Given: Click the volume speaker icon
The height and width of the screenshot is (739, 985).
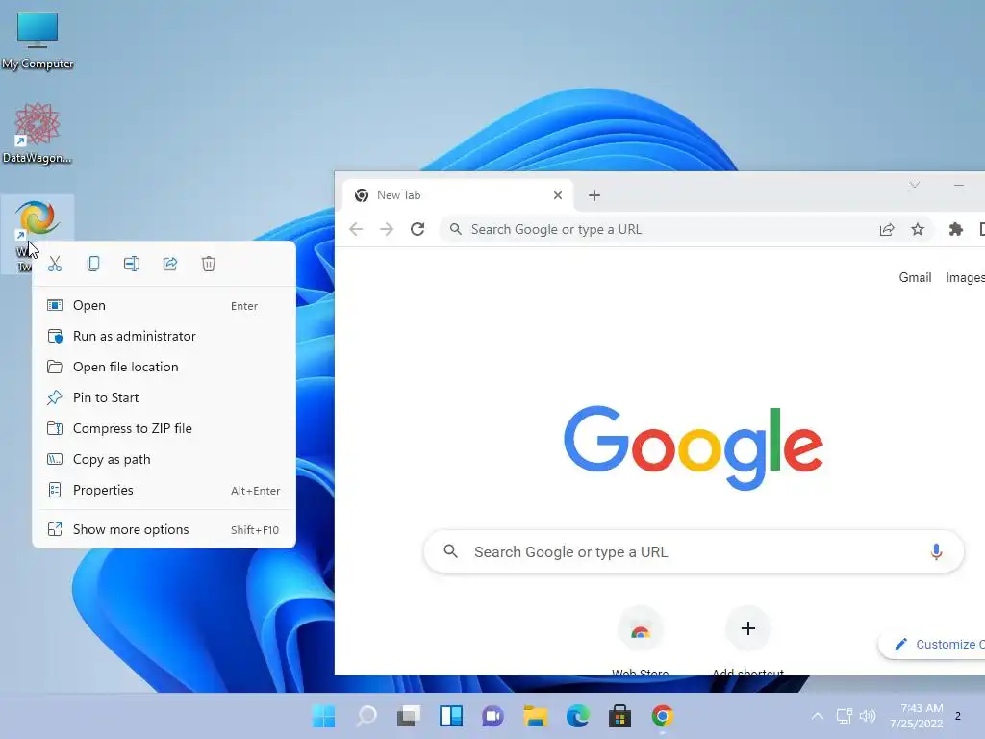Looking at the screenshot, I should click(x=868, y=716).
